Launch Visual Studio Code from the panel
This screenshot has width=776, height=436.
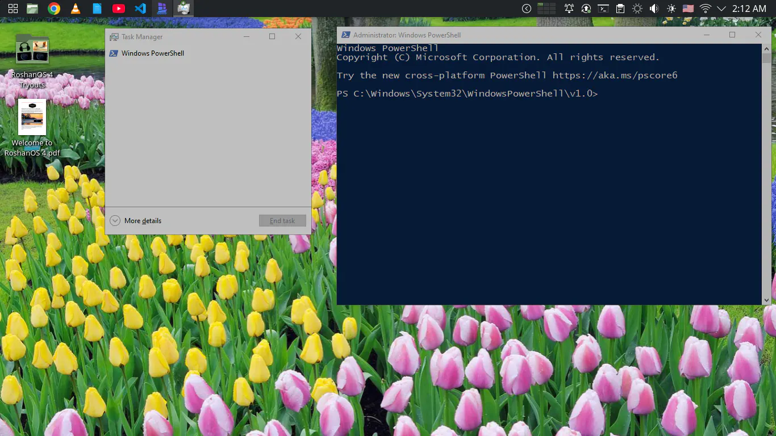[140, 9]
